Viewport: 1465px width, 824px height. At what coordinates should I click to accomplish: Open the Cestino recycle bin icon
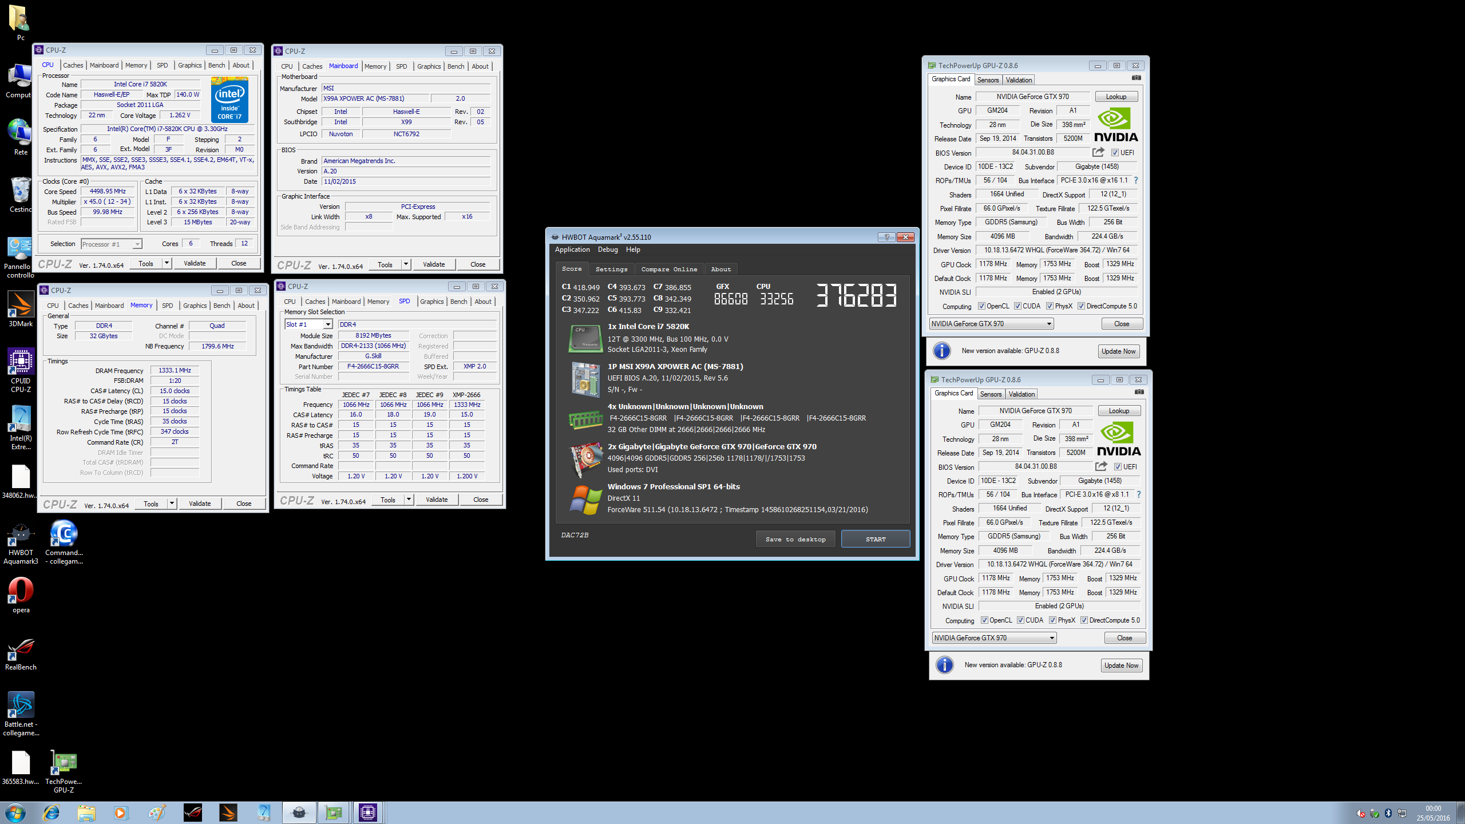pyautogui.click(x=19, y=195)
